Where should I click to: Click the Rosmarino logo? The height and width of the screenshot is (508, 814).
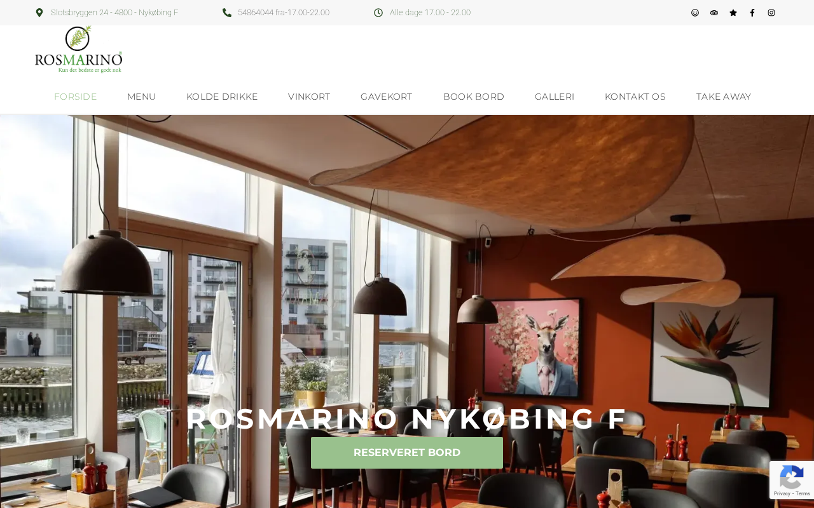click(x=78, y=50)
